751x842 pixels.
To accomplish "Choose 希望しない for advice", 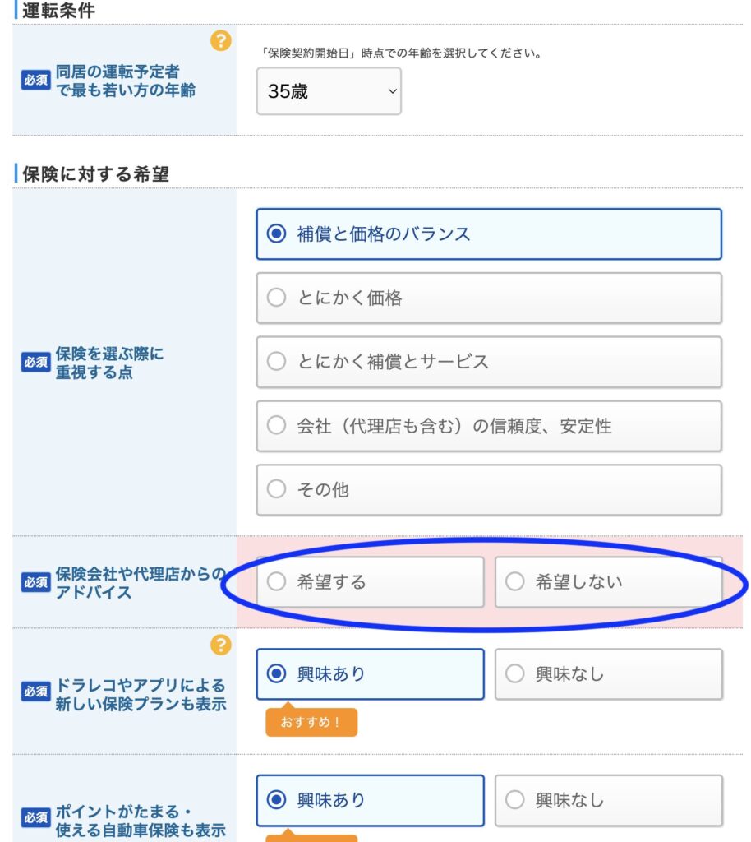I will [x=608, y=582].
